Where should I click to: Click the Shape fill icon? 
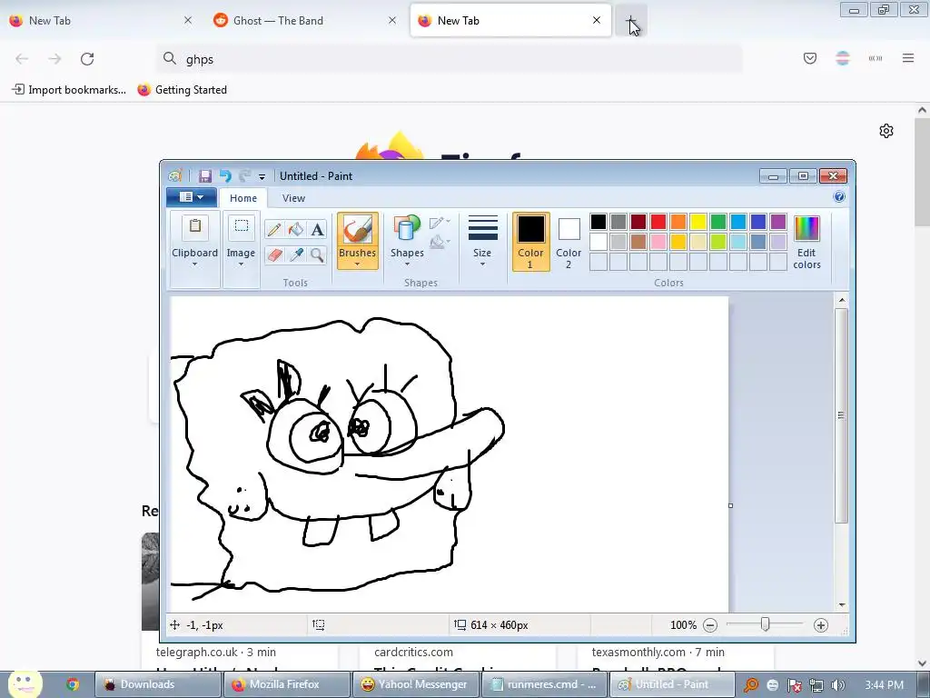point(440,242)
